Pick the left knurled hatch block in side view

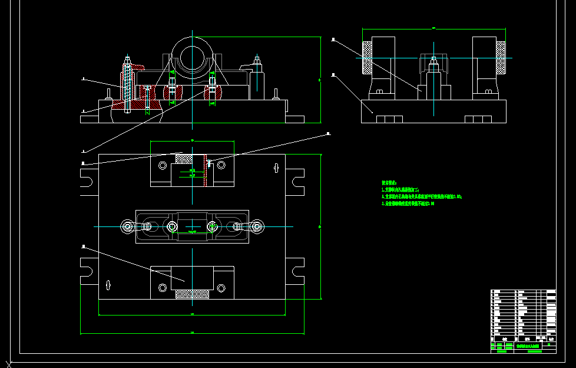[x=368, y=57]
